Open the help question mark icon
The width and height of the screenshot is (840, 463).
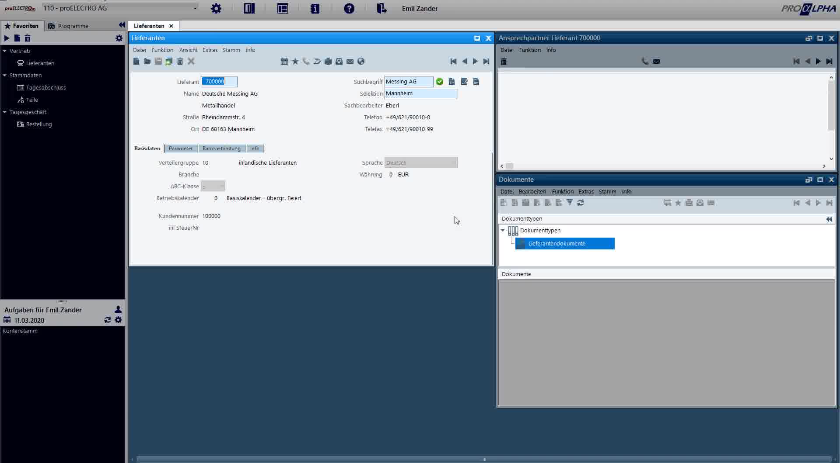point(349,8)
